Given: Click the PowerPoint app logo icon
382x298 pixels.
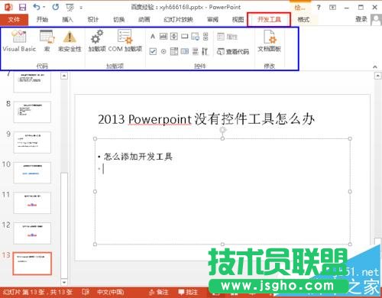Looking at the screenshot, I should (8, 7).
